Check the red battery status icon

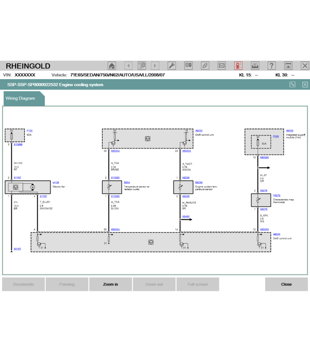(x=238, y=66)
